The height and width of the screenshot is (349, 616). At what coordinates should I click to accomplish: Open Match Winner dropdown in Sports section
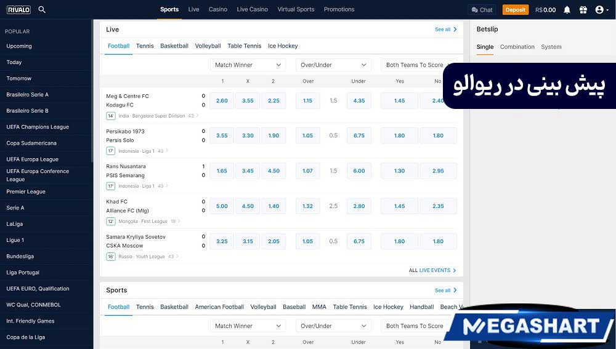coord(248,326)
